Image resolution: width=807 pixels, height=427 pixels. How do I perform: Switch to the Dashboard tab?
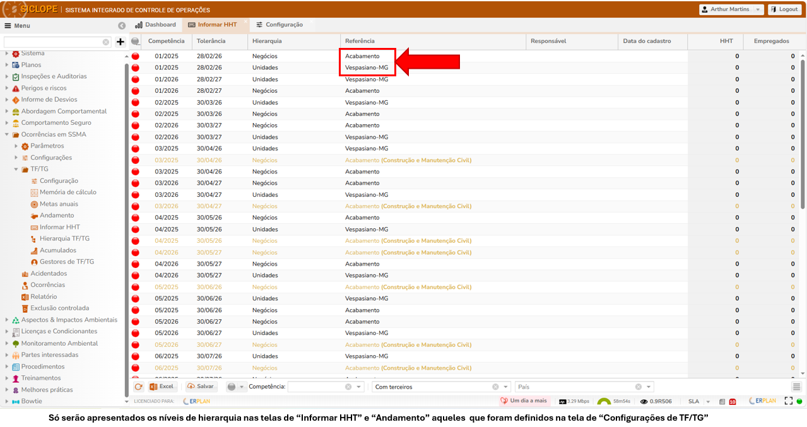click(x=155, y=25)
